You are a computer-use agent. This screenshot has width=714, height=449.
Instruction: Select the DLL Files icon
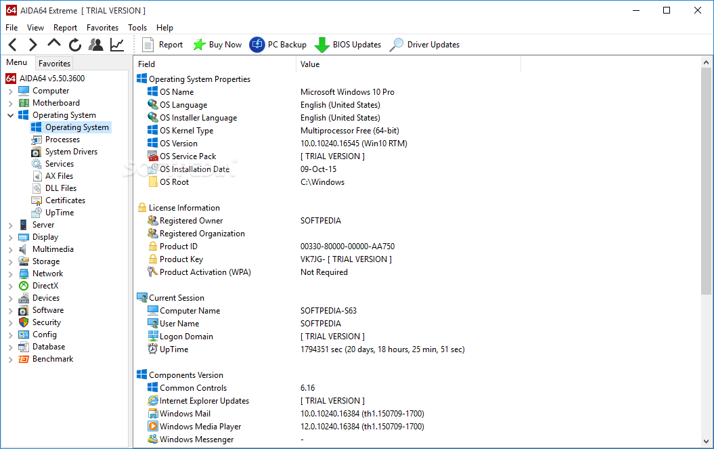(37, 188)
